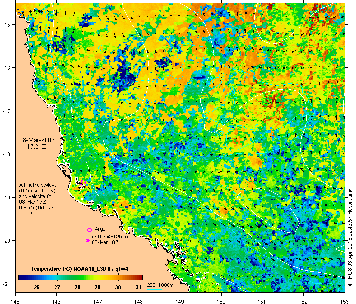Click the IMOS copyright timestamp text
Screen dimensions: 356x304
pos(350,237)
